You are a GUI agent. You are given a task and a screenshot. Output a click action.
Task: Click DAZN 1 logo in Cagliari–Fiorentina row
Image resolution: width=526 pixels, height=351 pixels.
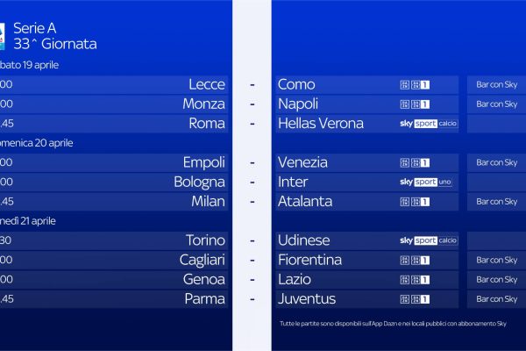[x=415, y=260]
